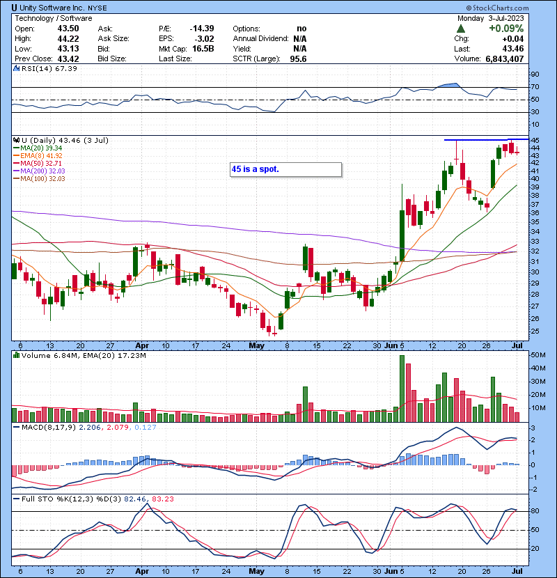Click the Last value 43.46 in header
This screenshot has height=578, width=557.
click(x=512, y=49)
